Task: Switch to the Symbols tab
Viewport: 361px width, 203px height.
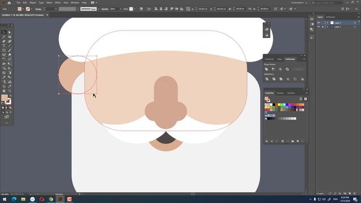Action: pyautogui.click(x=291, y=93)
